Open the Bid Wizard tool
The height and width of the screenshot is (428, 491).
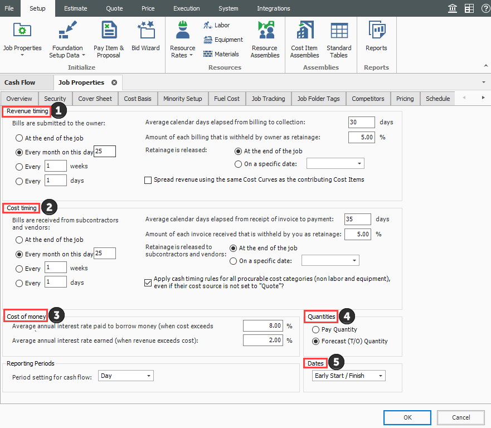click(x=145, y=37)
